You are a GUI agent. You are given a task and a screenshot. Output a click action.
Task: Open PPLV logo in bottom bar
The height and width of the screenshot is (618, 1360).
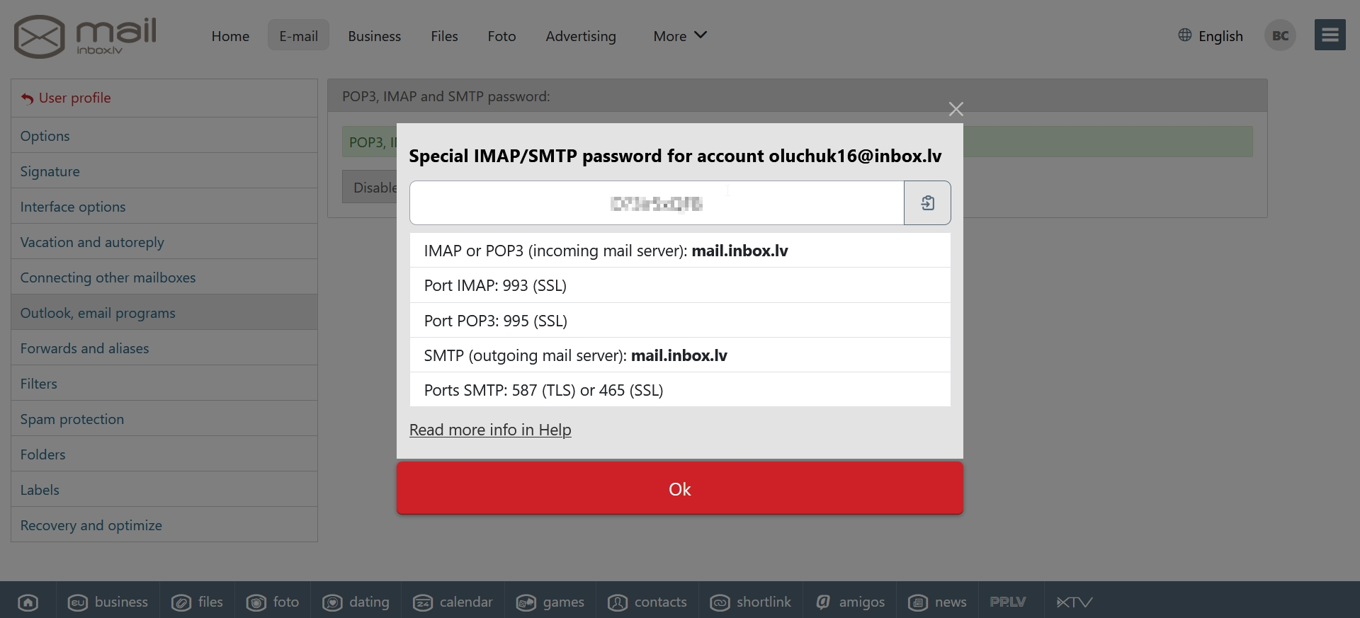[1008, 602]
